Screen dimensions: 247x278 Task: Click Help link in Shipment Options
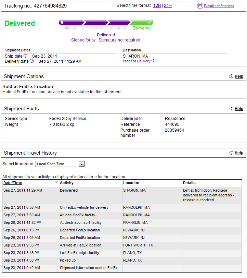pos(239,76)
